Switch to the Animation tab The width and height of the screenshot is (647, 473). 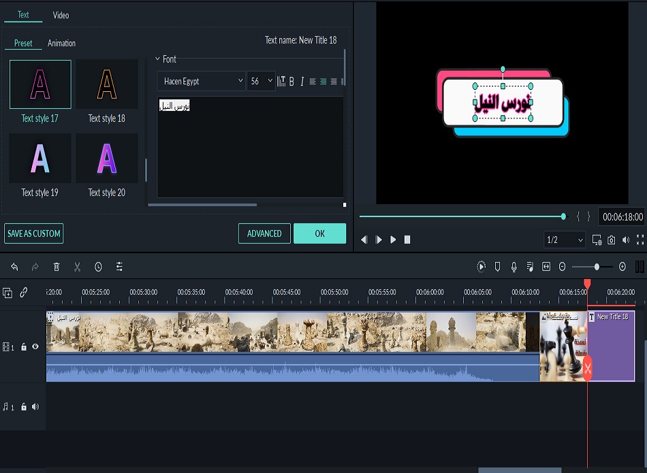(x=61, y=44)
